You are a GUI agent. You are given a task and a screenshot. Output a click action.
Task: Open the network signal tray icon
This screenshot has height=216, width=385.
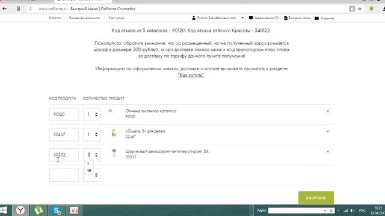click(345, 211)
